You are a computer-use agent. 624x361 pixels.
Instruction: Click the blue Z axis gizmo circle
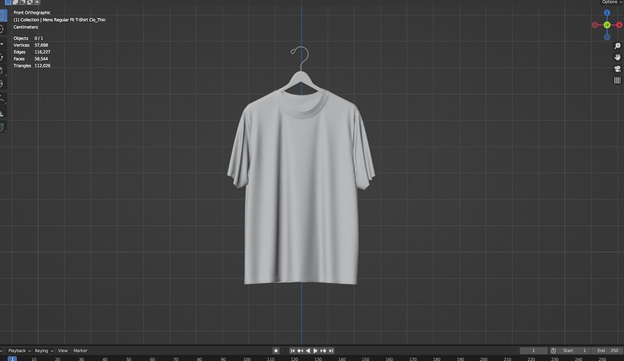[607, 13]
